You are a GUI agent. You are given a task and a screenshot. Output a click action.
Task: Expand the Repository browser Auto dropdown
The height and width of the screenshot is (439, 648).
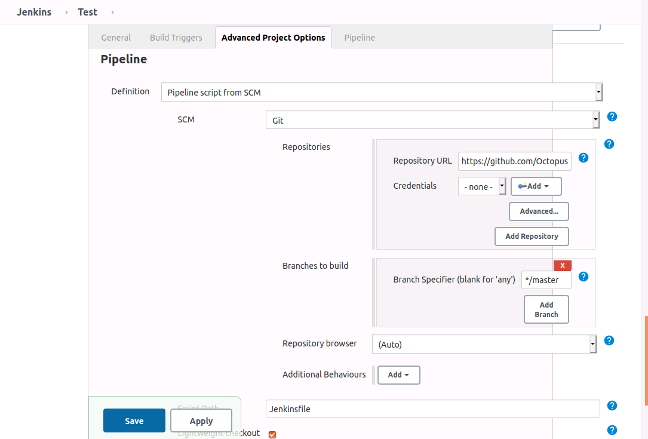484,344
